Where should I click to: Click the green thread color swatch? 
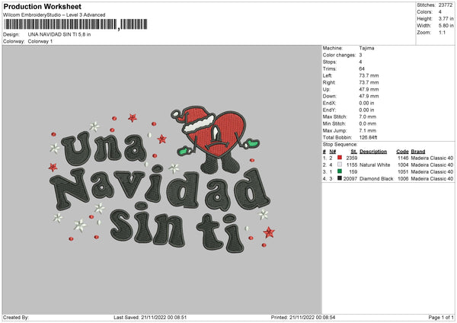point(340,171)
